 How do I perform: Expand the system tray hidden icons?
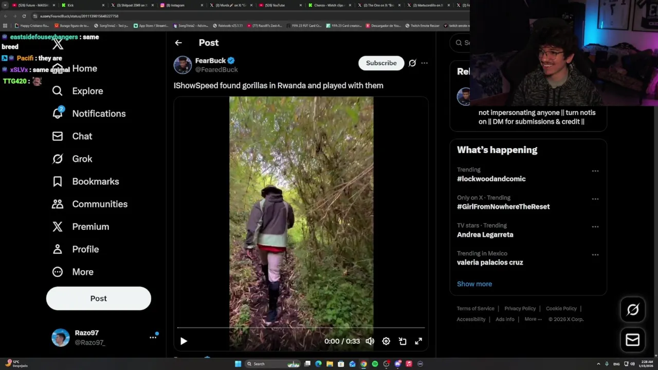click(598, 364)
